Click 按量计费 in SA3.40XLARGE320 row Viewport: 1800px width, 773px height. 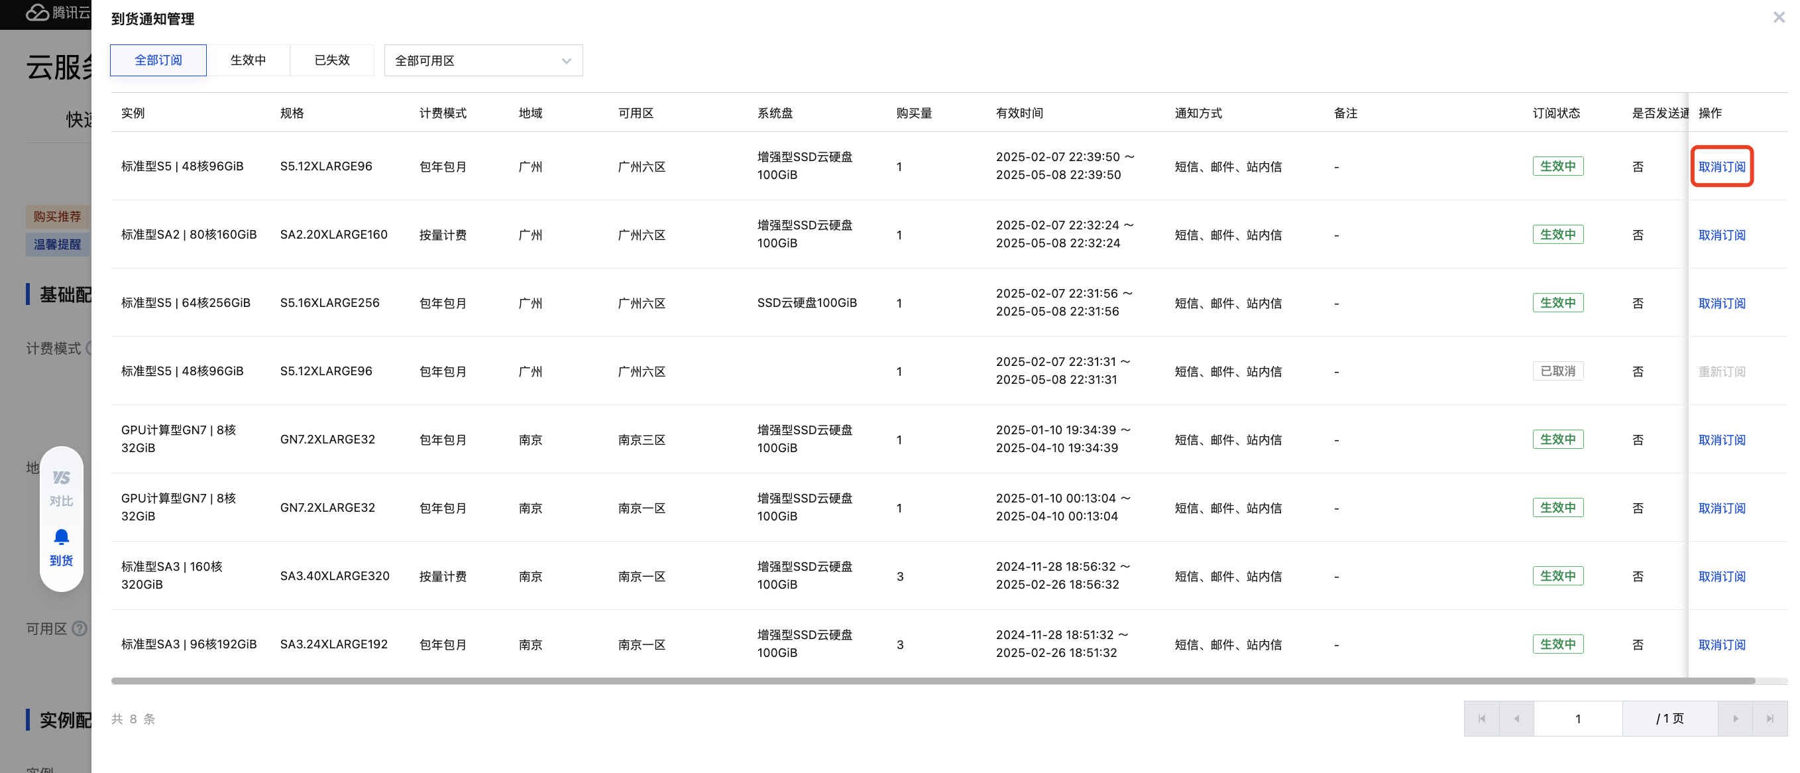click(442, 576)
